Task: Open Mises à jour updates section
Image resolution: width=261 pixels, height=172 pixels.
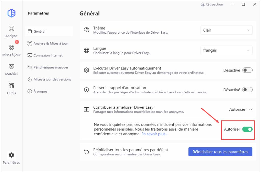Action: click(x=11, y=50)
